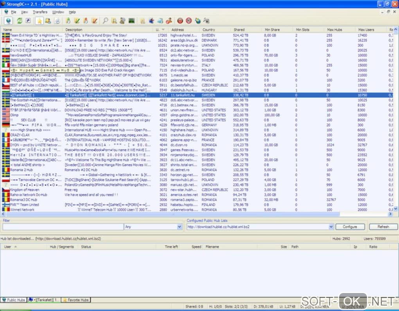Switch to the Tankafett hub tab
This screenshot has width=399, height=311.
[44, 300]
